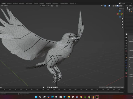The image size is (133, 99).
Task: Open the pivot point dropdown
Action: pyautogui.click(x=49, y=6)
